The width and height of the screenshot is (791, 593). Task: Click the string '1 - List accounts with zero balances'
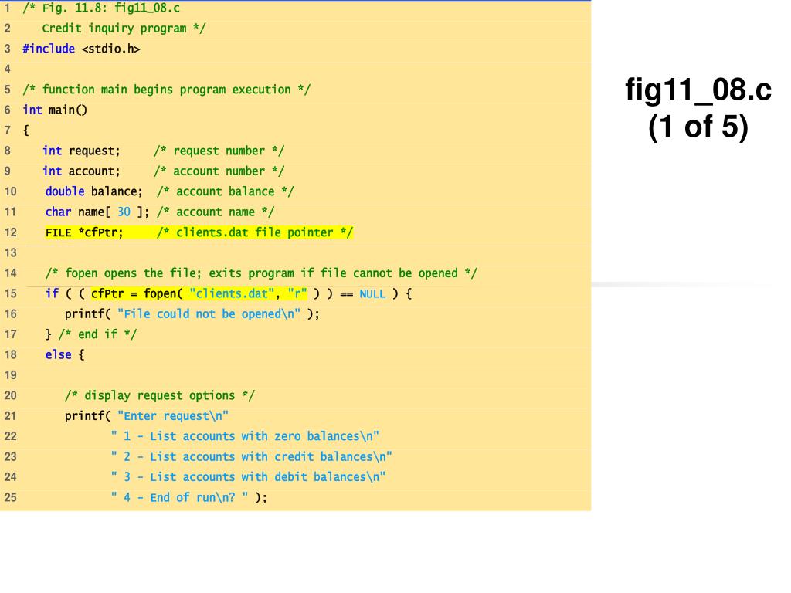tap(242, 436)
